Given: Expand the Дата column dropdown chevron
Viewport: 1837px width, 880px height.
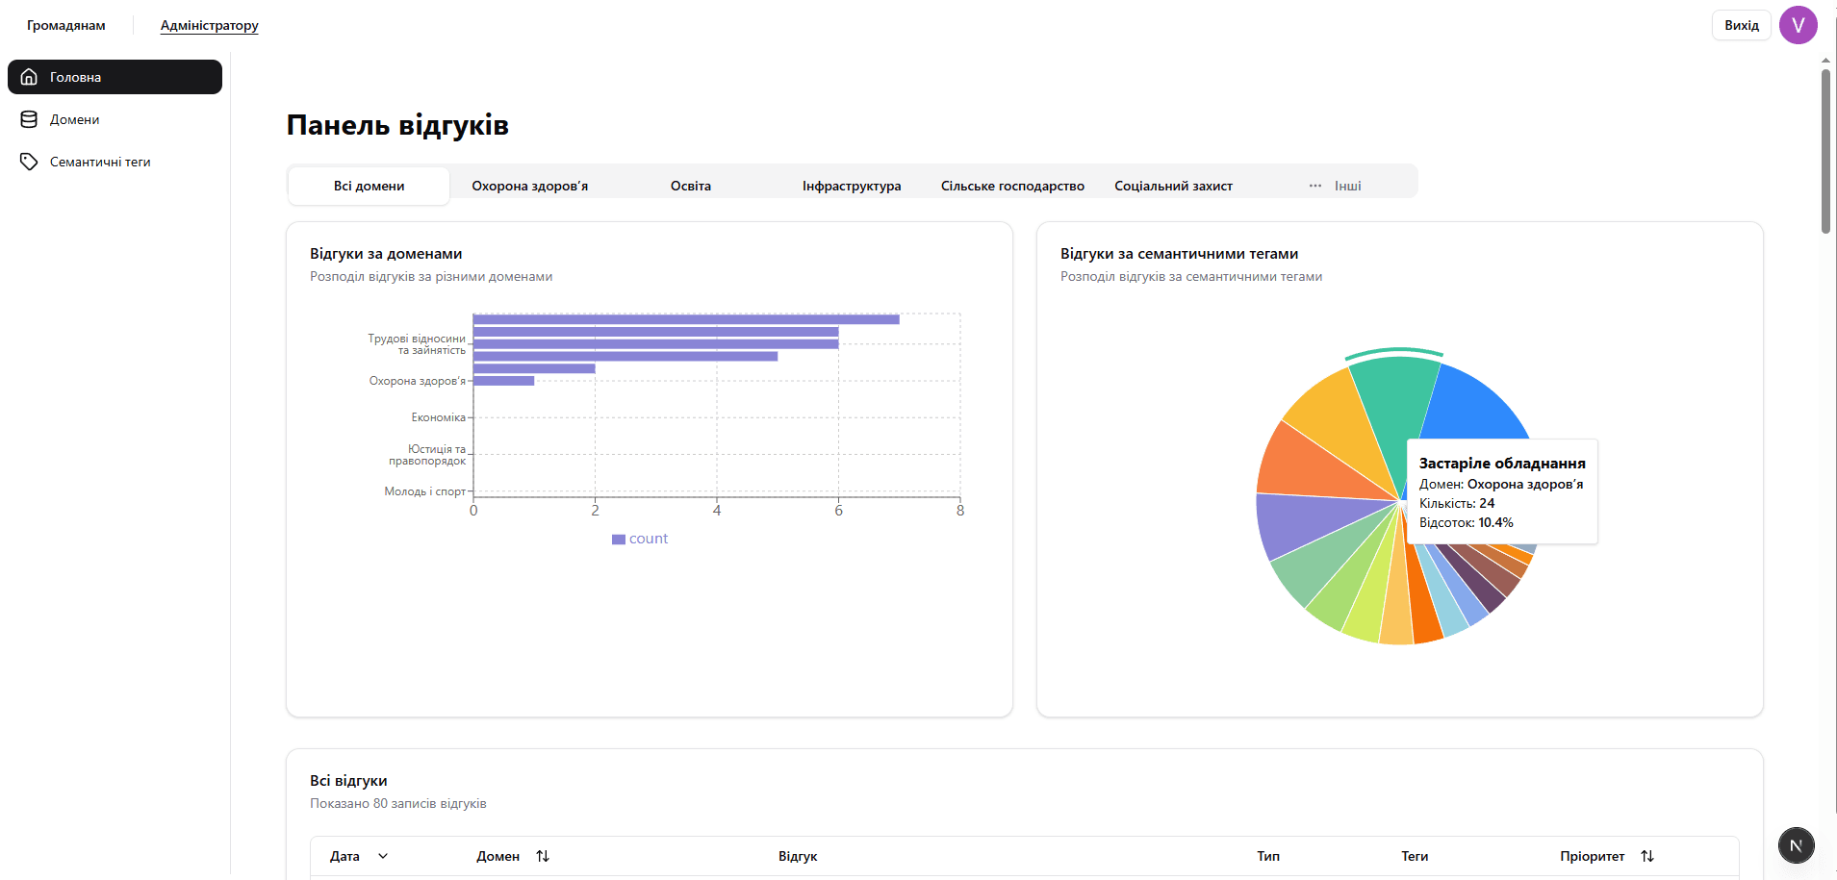Looking at the screenshot, I should pos(383,856).
